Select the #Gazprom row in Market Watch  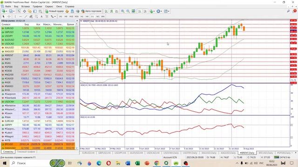pyautogui.click(x=38, y=94)
